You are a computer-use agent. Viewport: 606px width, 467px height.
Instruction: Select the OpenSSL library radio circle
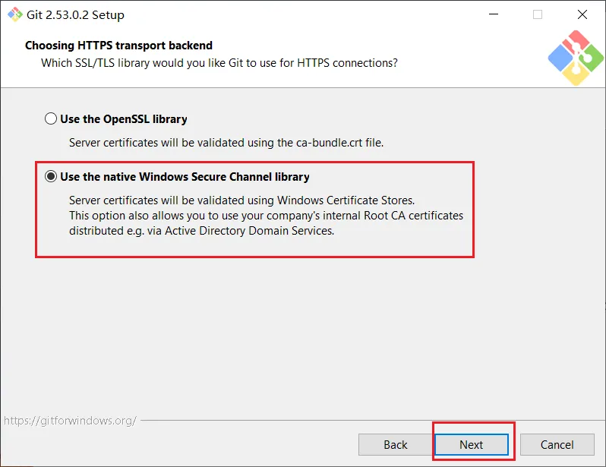[51, 119]
